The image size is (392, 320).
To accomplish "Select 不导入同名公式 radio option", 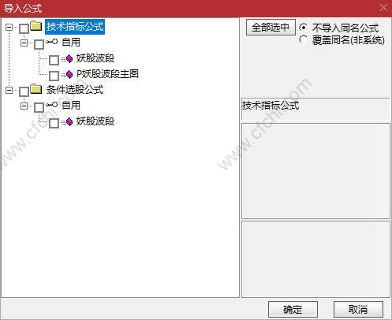I will (x=303, y=27).
